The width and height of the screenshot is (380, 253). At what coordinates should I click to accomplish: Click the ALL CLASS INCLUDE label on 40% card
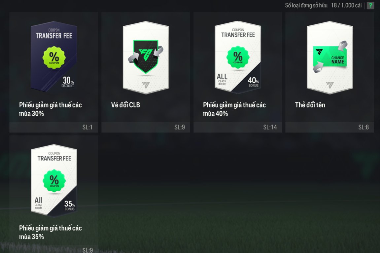(222, 79)
